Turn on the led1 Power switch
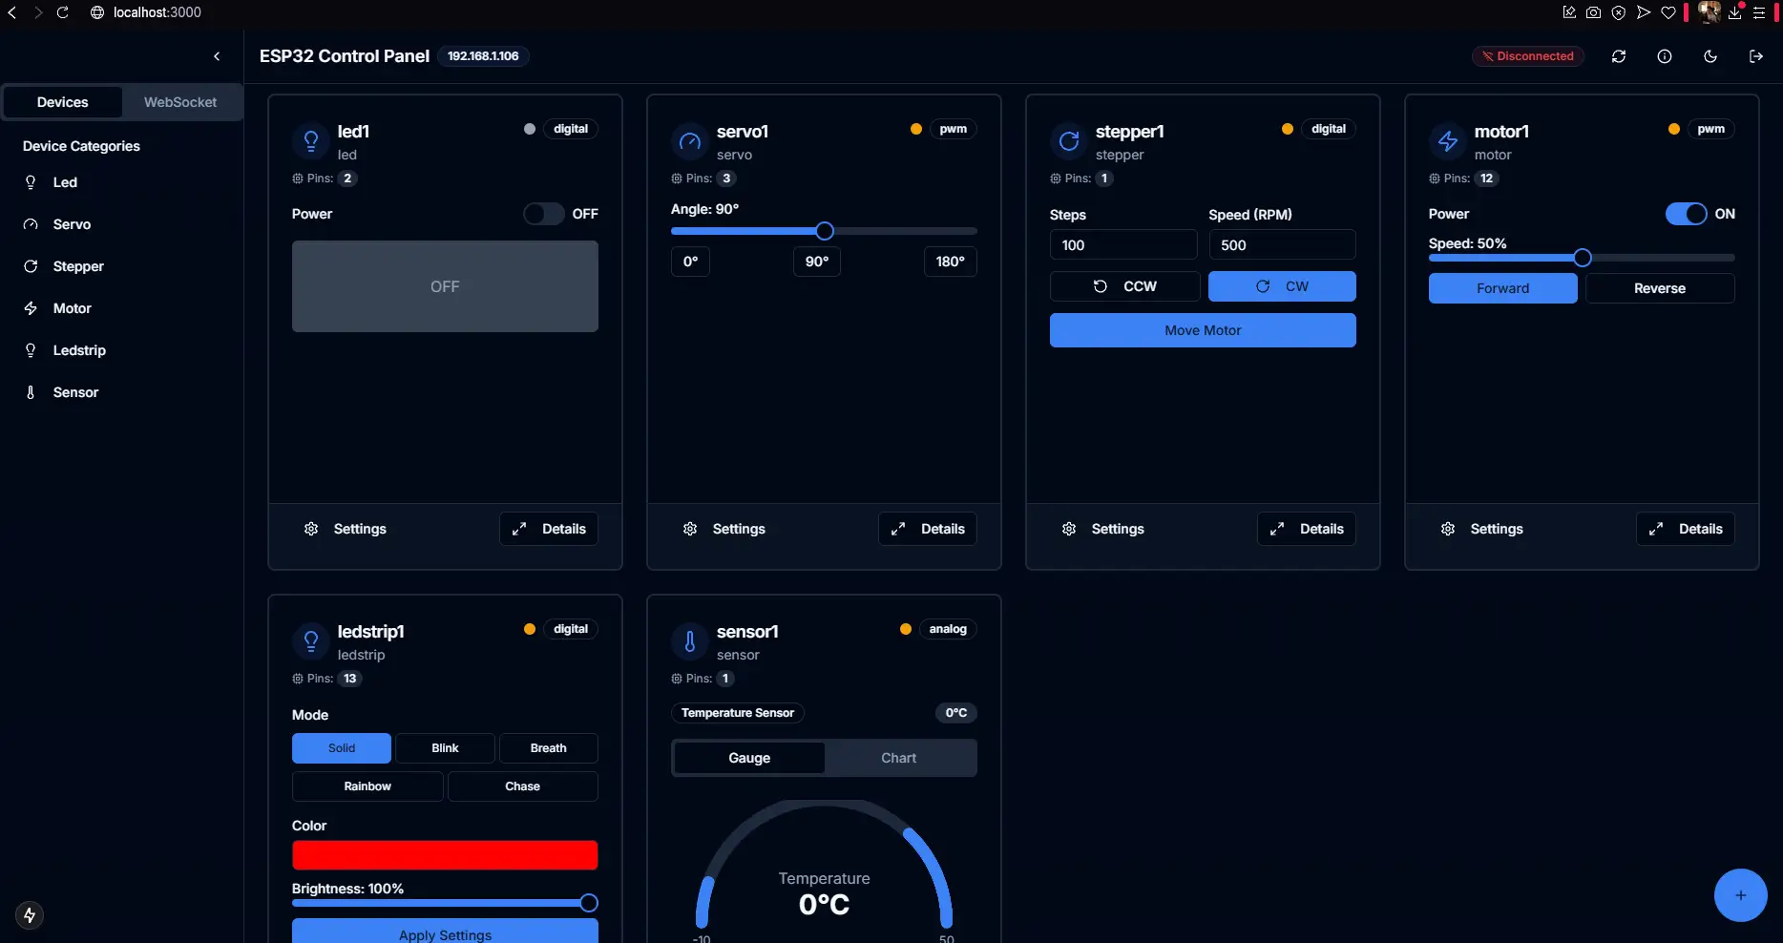Viewport: 1783px width, 943px height. (544, 214)
